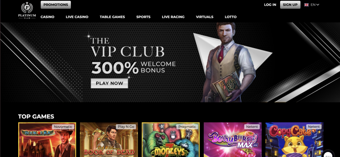The width and height of the screenshot is (340, 157).
Task: Navigate to Live Racing
Action: click(173, 17)
